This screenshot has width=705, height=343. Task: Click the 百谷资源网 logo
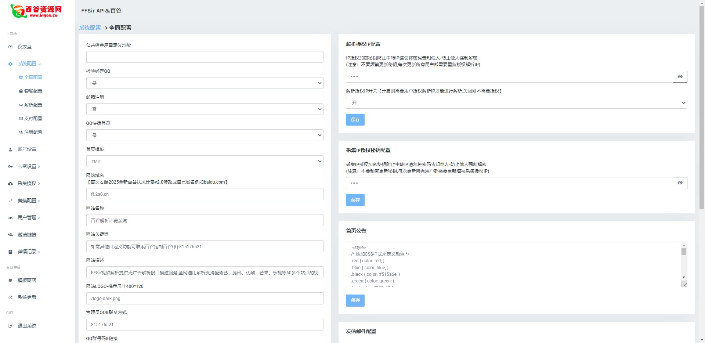coord(36,11)
